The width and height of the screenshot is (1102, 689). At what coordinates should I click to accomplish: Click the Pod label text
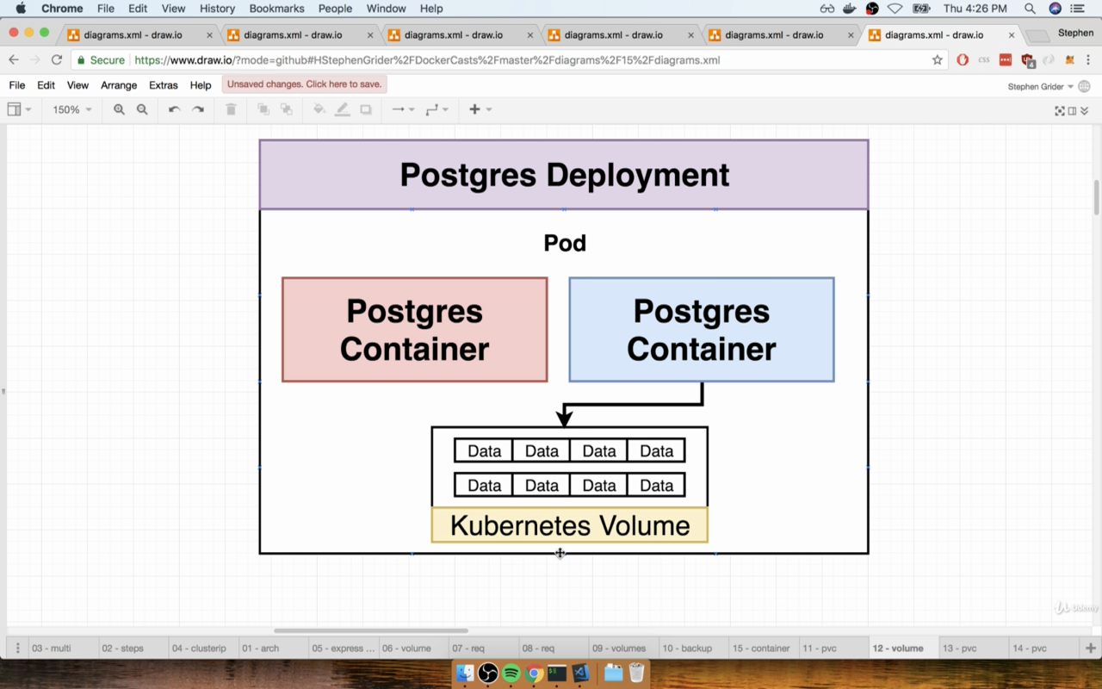pos(565,243)
